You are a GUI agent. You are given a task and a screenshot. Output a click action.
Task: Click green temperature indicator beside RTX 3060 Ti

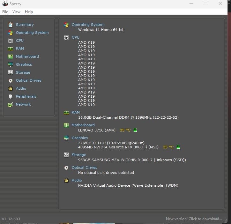178,147
